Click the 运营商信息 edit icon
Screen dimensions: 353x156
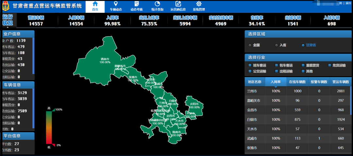tap(178, 4)
